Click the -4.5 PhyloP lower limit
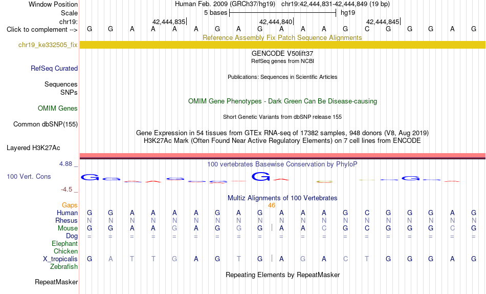The width and height of the screenshot is (486, 294). (67, 190)
